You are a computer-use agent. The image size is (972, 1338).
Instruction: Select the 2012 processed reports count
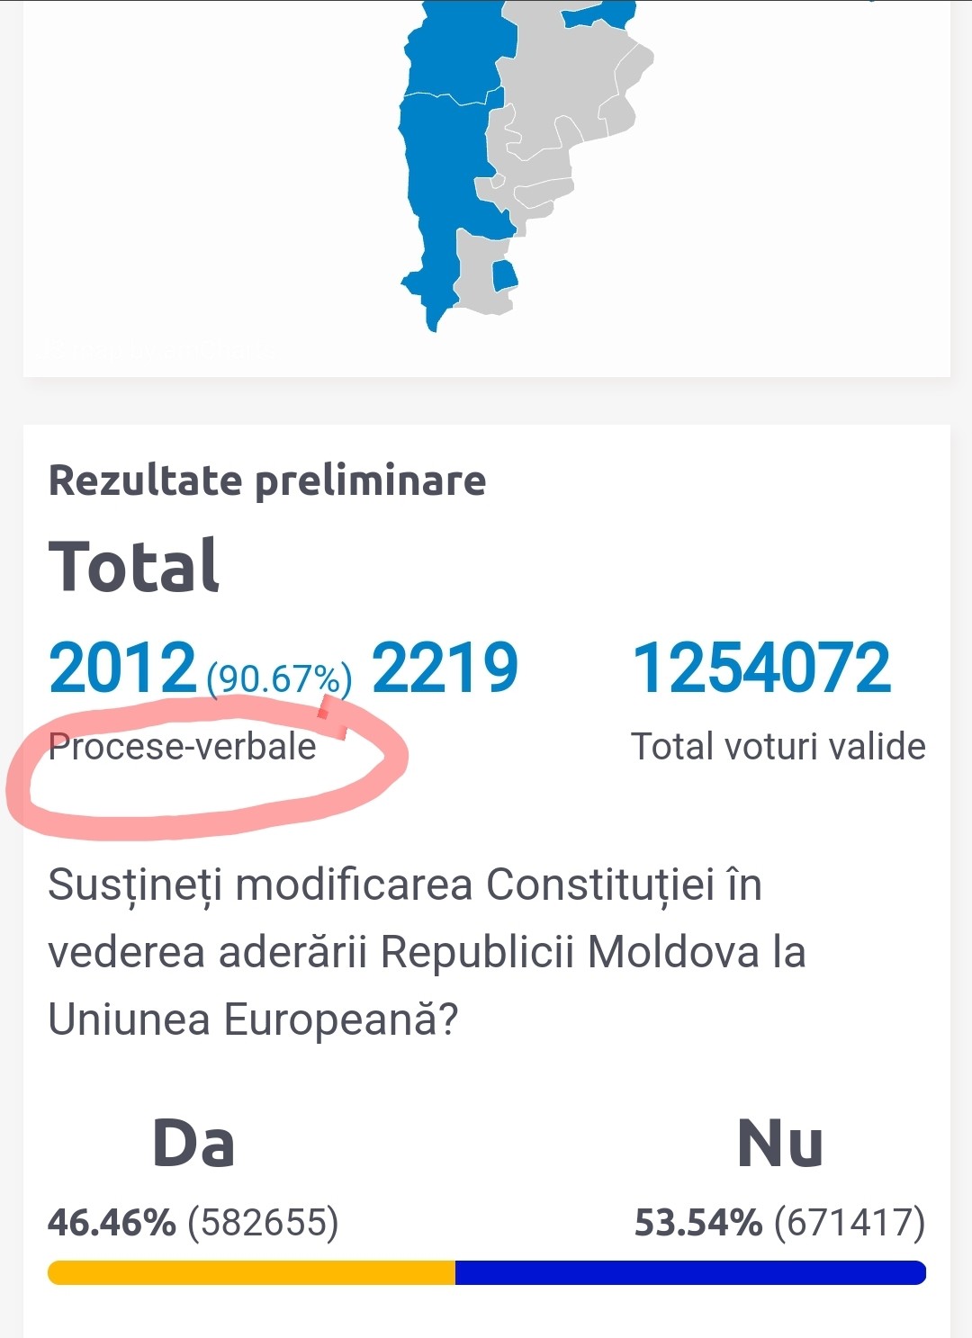122,669
